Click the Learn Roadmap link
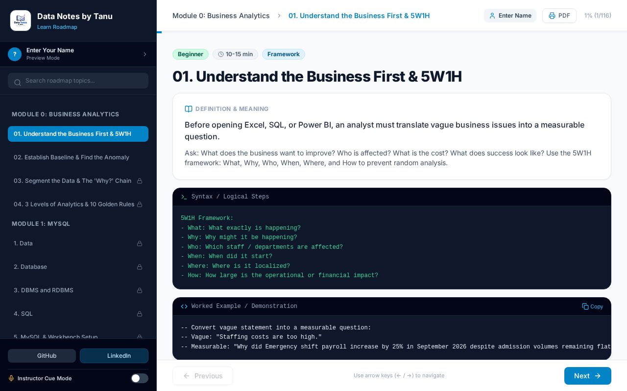 (x=57, y=27)
